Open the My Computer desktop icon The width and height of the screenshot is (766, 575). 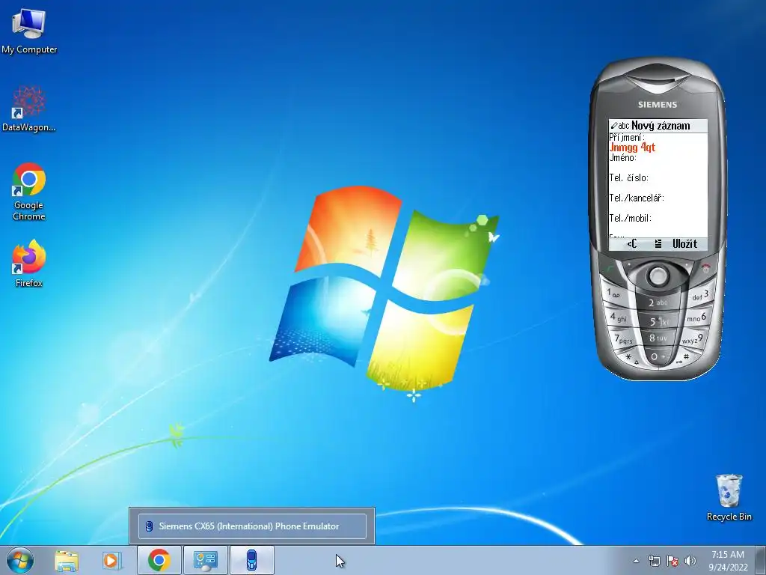[x=29, y=30]
